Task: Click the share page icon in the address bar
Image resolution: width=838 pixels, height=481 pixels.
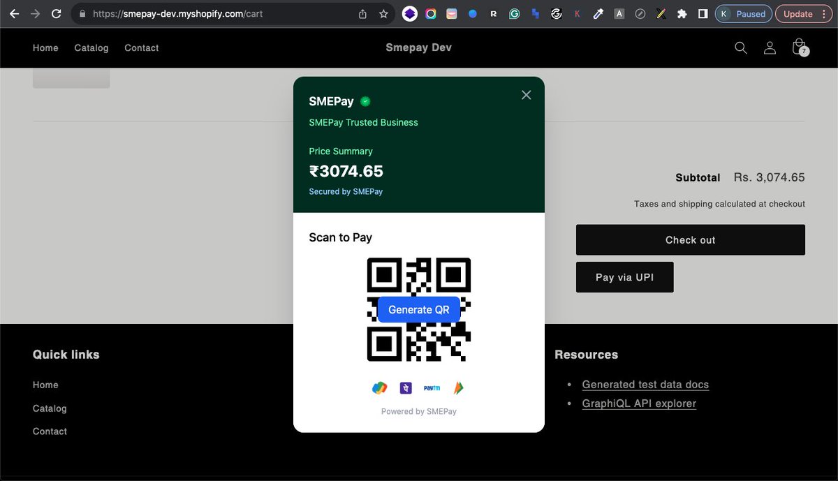Action: click(x=362, y=13)
